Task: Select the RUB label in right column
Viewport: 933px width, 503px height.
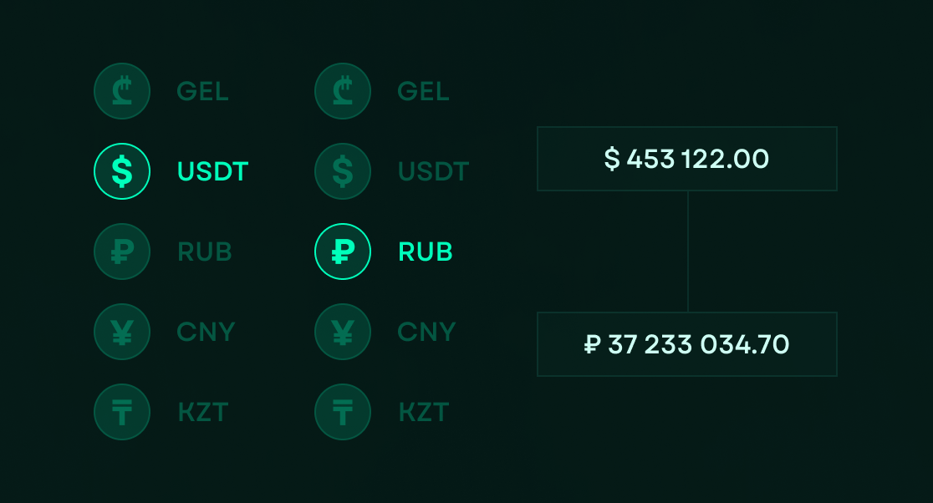Action: (425, 251)
